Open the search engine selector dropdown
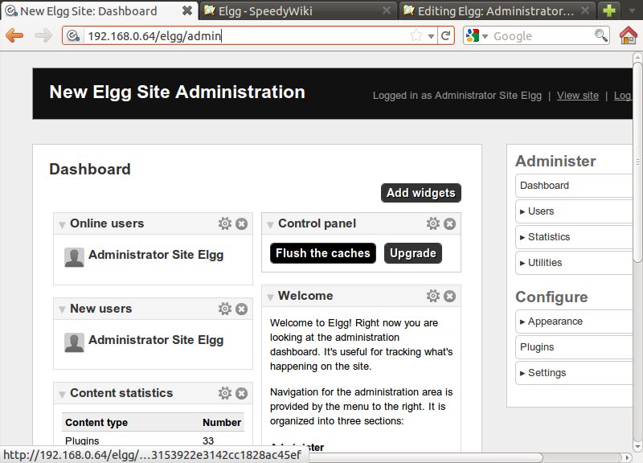Image resolution: width=643 pixels, height=463 pixels. (x=485, y=36)
